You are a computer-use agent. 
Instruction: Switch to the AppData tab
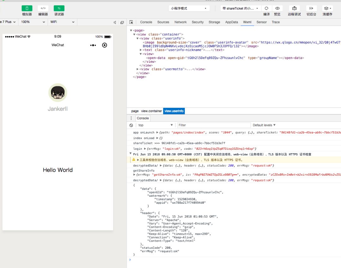[232, 22]
